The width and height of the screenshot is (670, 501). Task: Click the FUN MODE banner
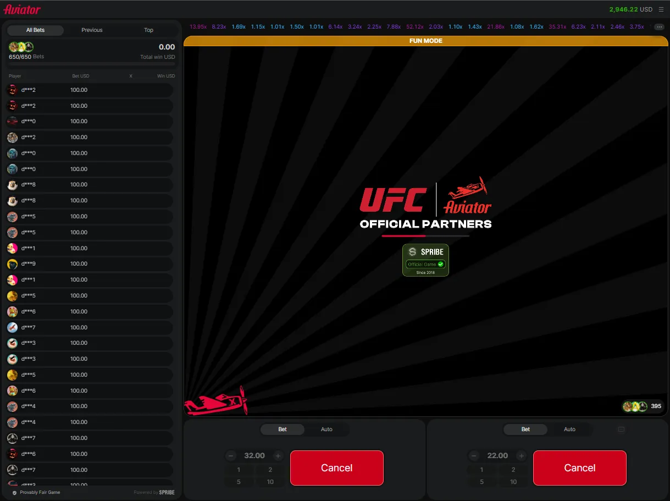(426, 41)
